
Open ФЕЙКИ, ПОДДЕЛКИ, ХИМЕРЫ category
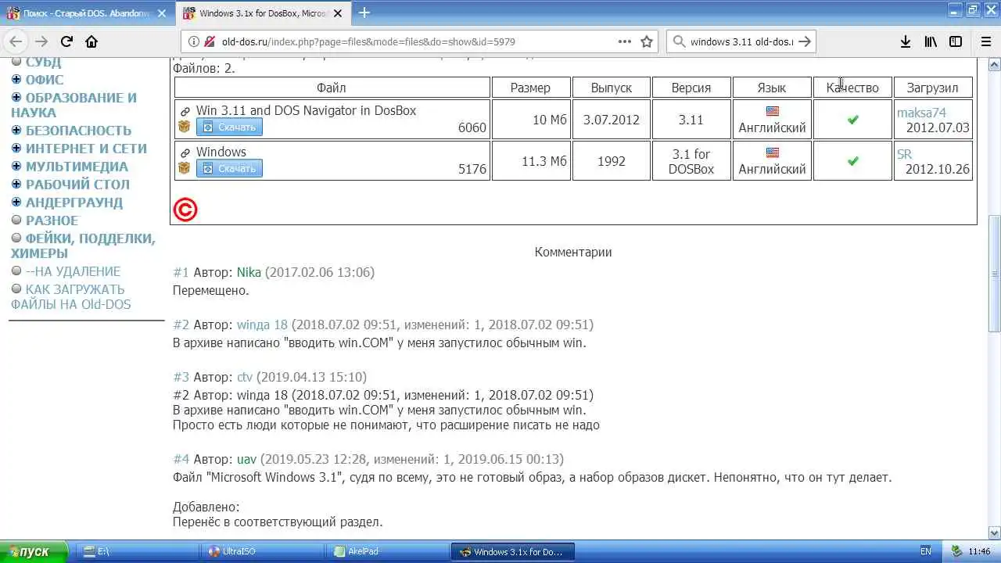83,246
